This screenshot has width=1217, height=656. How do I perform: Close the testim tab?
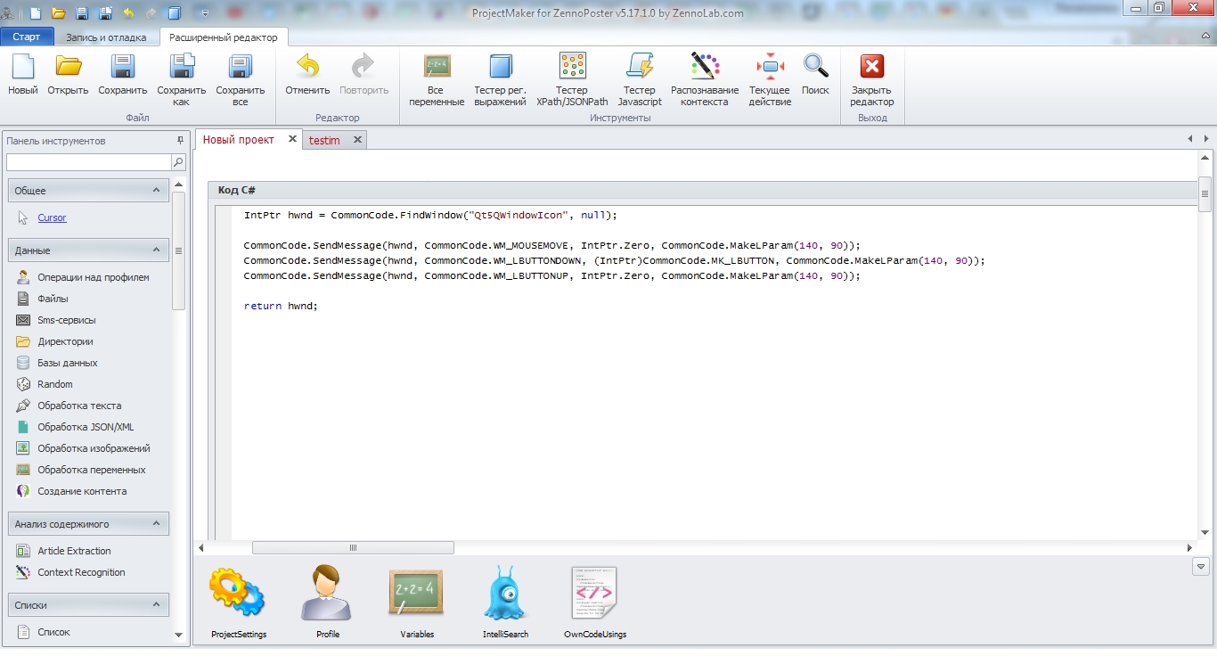[357, 140]
